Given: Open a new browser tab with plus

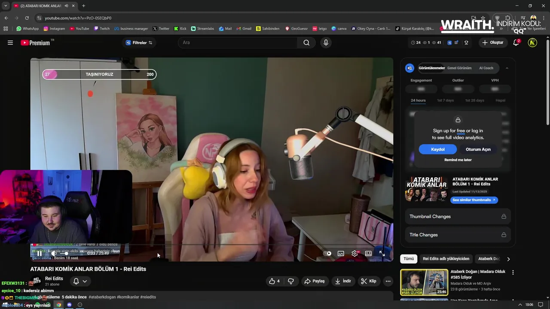Looking at the screenshot, I should tap(83, 6).
